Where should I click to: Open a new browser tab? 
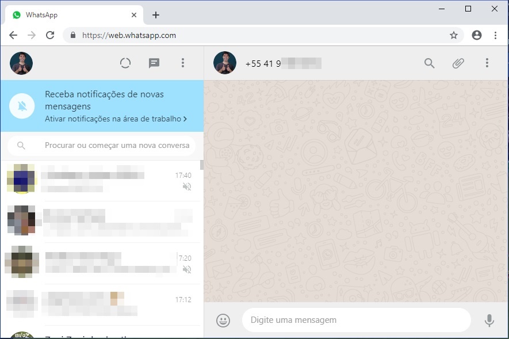click(156, 15)
